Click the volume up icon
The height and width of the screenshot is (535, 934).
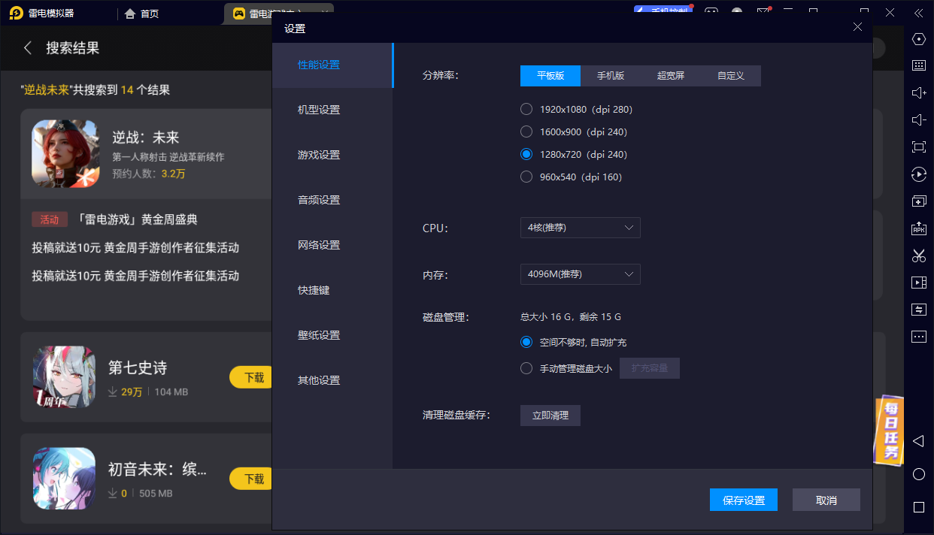click(x=918, y=92)
